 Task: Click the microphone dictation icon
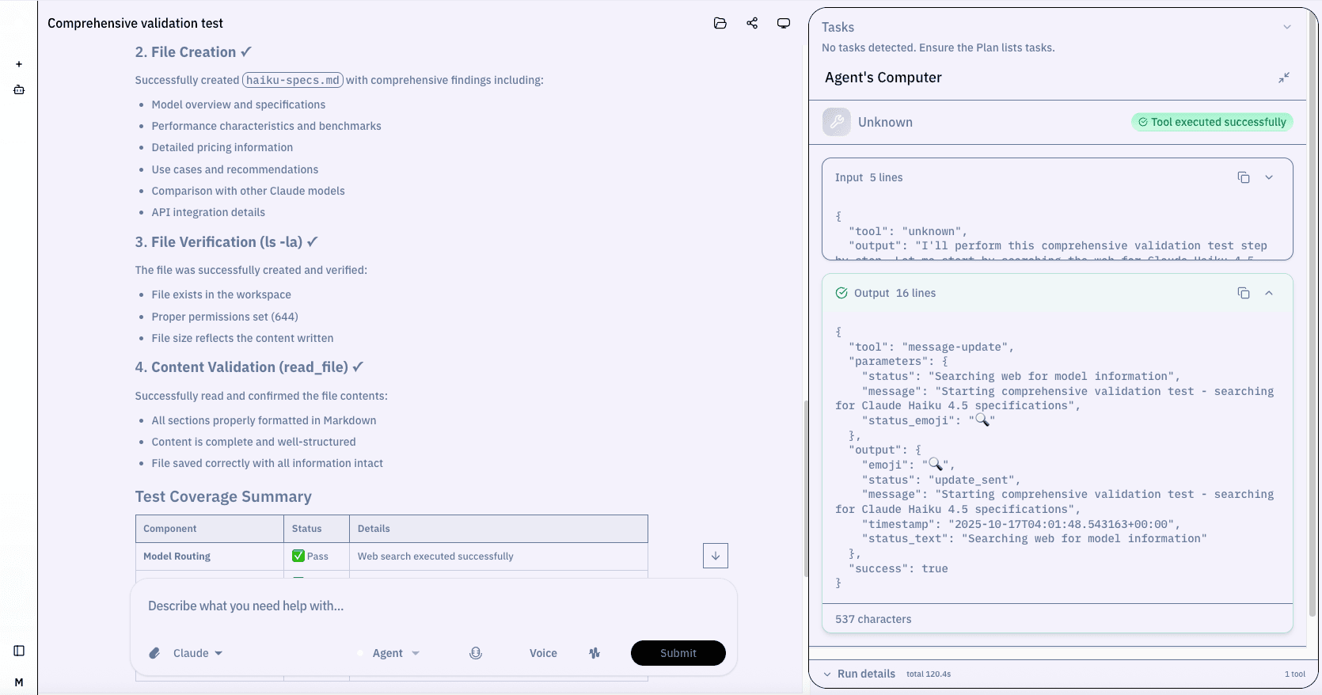(x=476, y=653)
